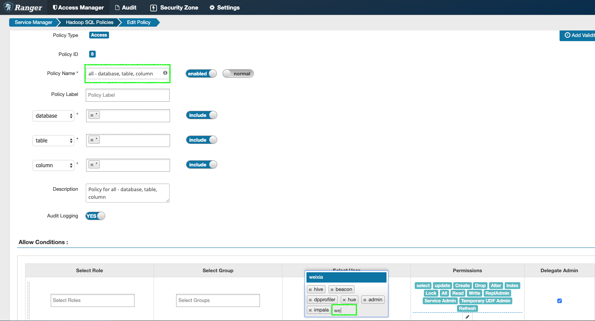This screenshot has height=321, width=595.
Task: Remove the beacon user tag
Action: [332, 290]
